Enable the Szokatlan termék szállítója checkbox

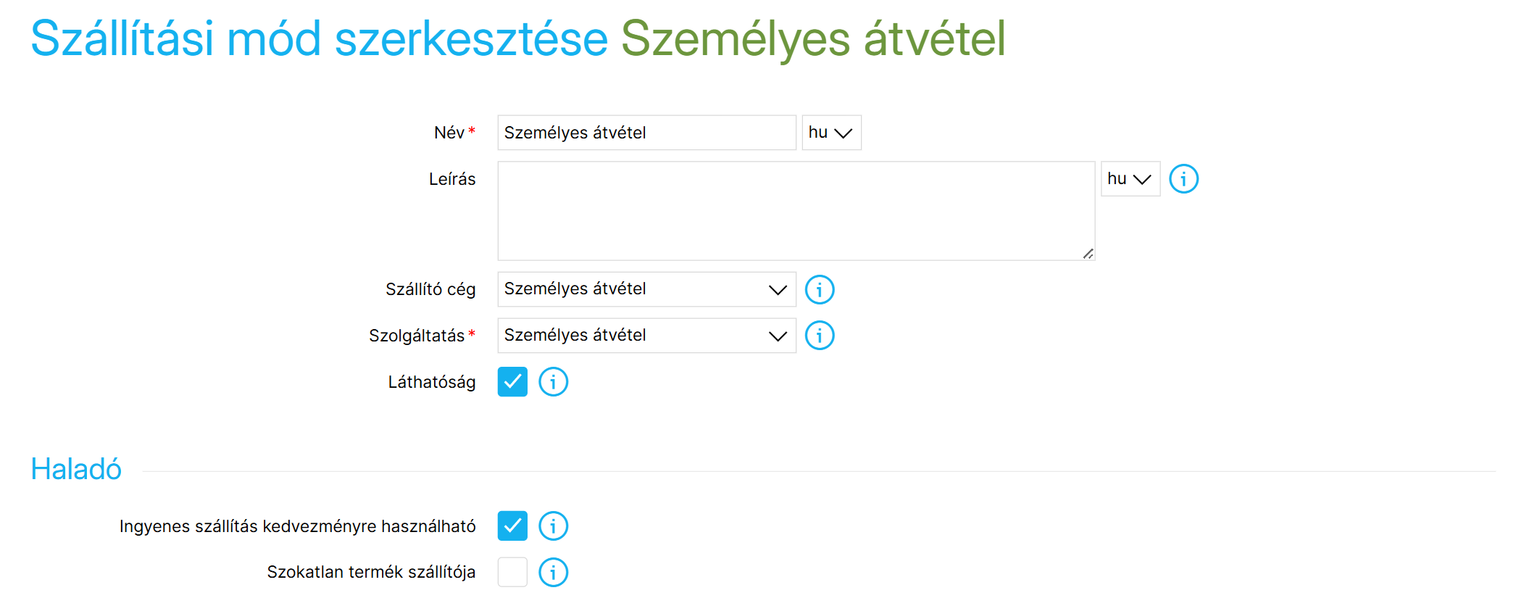coord(512,573)
